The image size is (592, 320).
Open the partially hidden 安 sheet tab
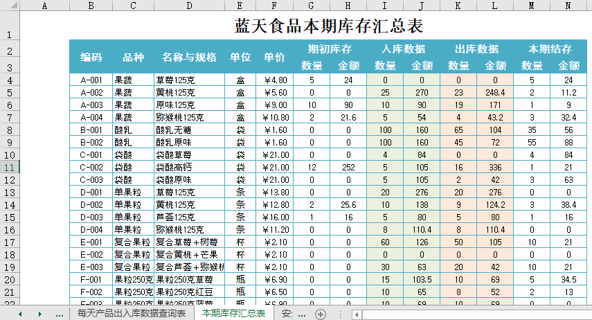tap(287, 314)
